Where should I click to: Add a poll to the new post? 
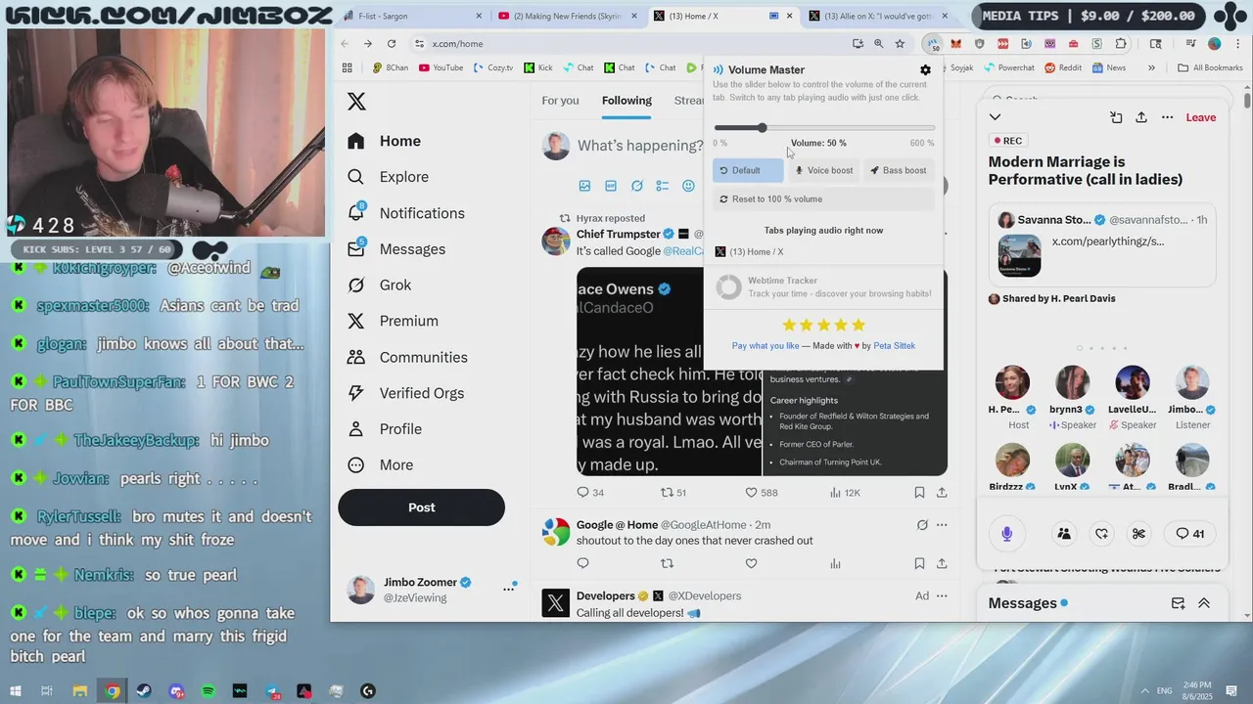(x=663, y=186)
